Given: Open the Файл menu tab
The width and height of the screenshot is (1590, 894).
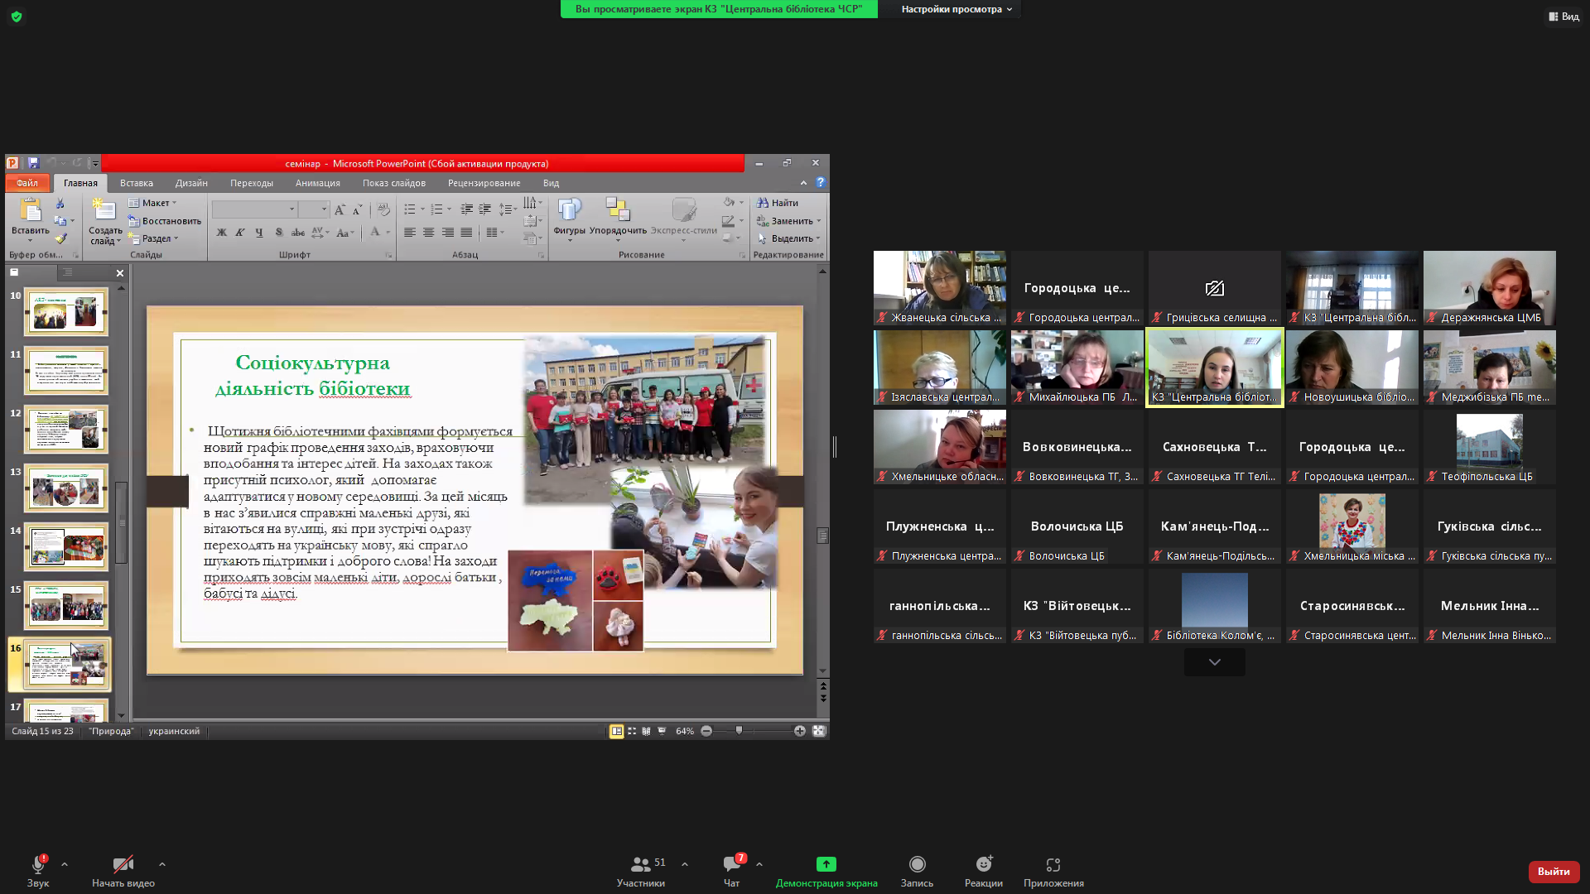Looking at the screenshot, I should 27,183.
